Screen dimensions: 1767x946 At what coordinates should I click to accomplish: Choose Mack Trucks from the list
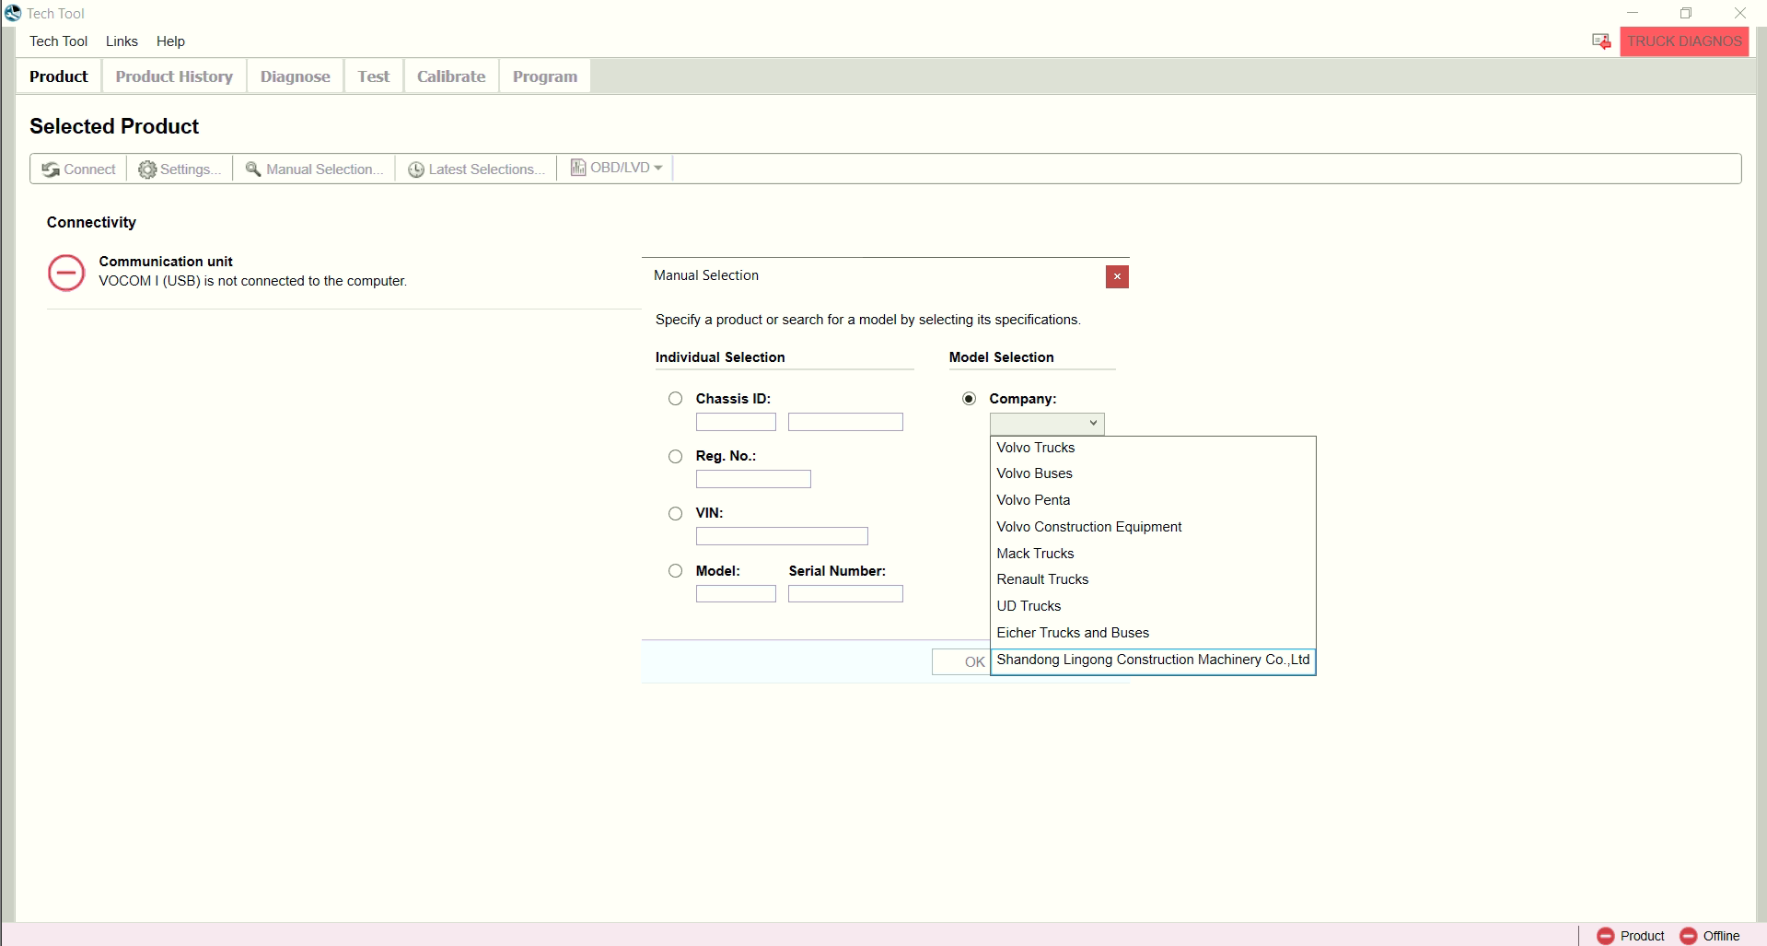tap(1153, 554)
